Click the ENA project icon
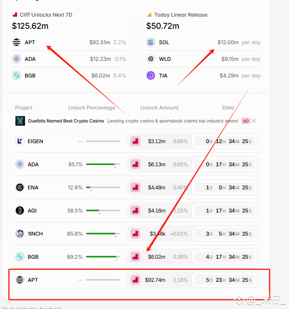The height and width of the screenshot is (309, 289). coord(20,187)
